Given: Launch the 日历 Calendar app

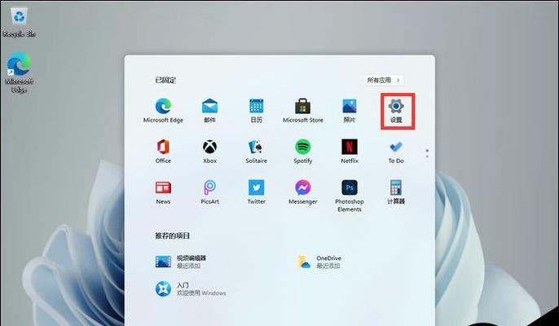Looking at the screenshot, I should (x=257, y=111).
